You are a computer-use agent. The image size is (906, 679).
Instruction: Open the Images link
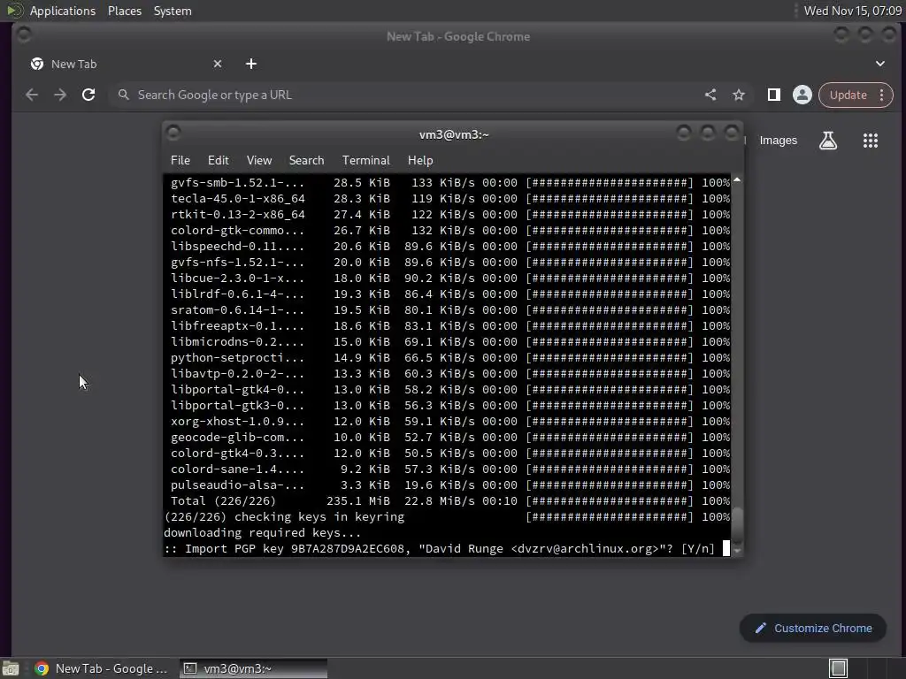778,141
